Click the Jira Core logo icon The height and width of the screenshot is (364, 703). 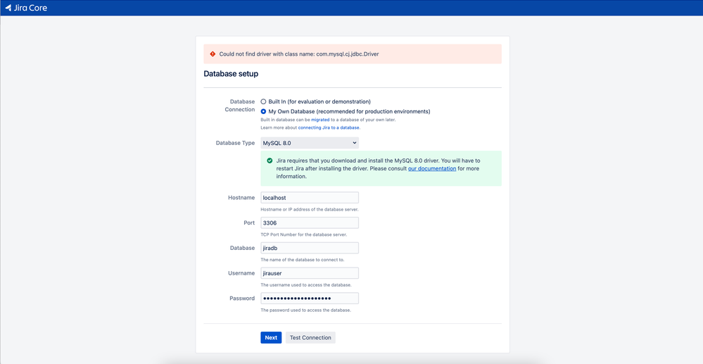click(8, 8)
